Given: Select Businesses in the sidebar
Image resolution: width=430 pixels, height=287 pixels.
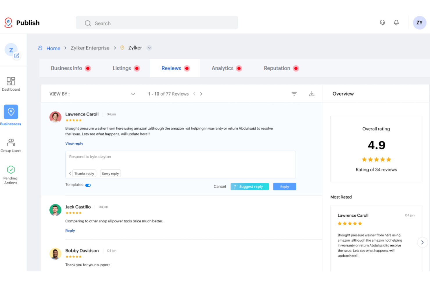Looking at the screenshot, I should pos(11,115).
